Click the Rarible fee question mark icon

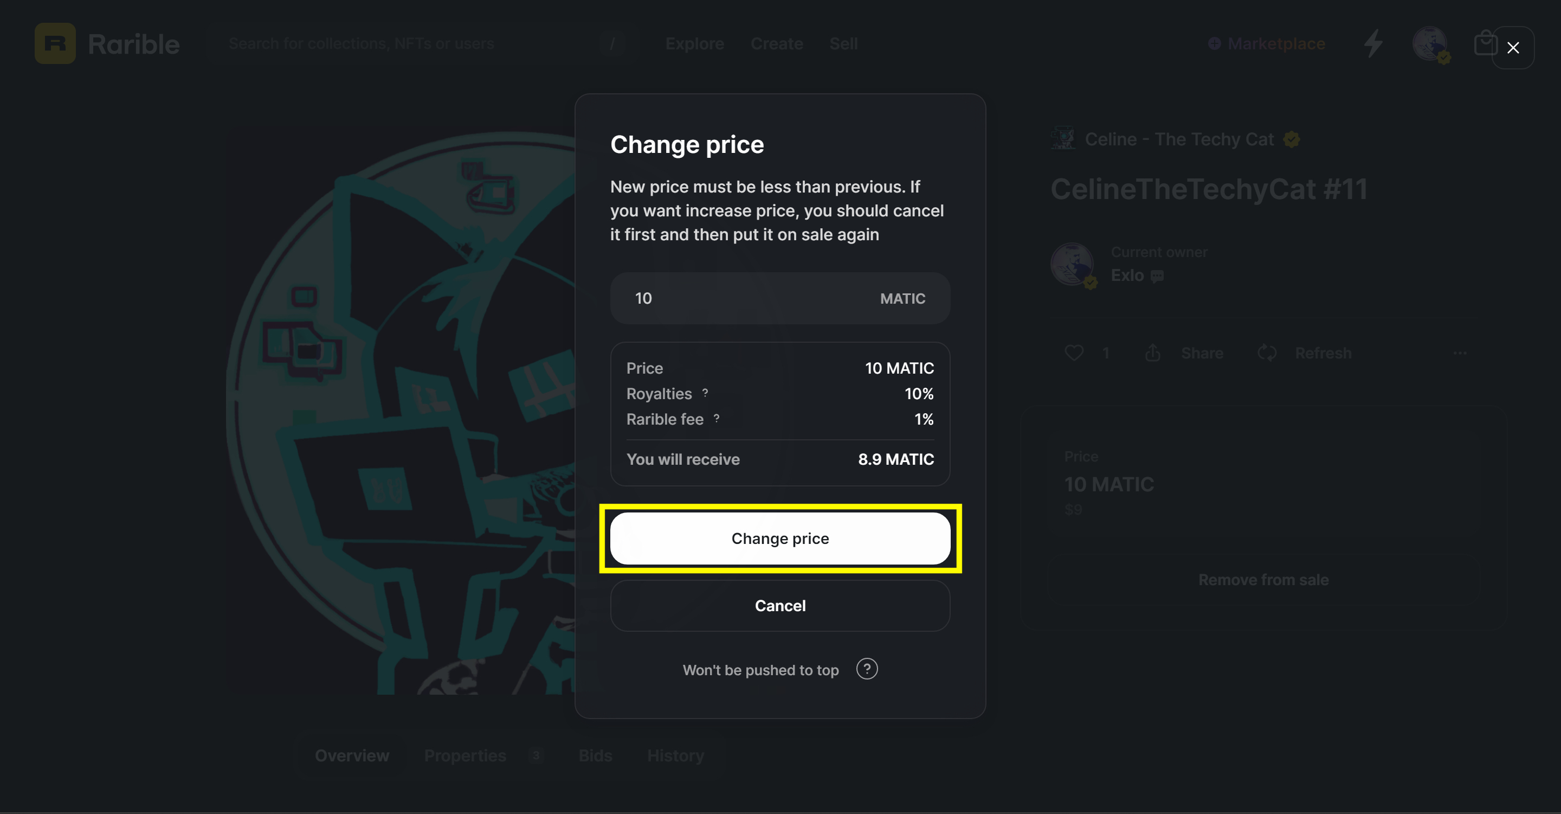(x=716, y=418)
